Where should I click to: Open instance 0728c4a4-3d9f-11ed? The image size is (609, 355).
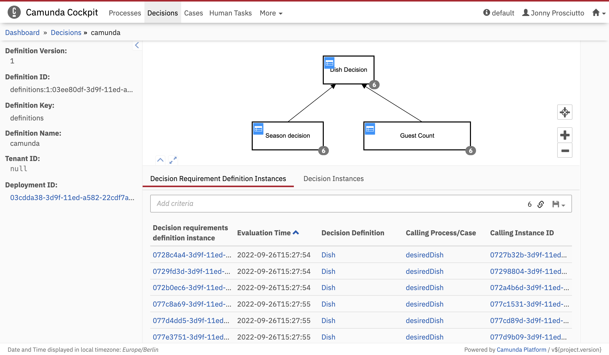(x=192, y=255)
